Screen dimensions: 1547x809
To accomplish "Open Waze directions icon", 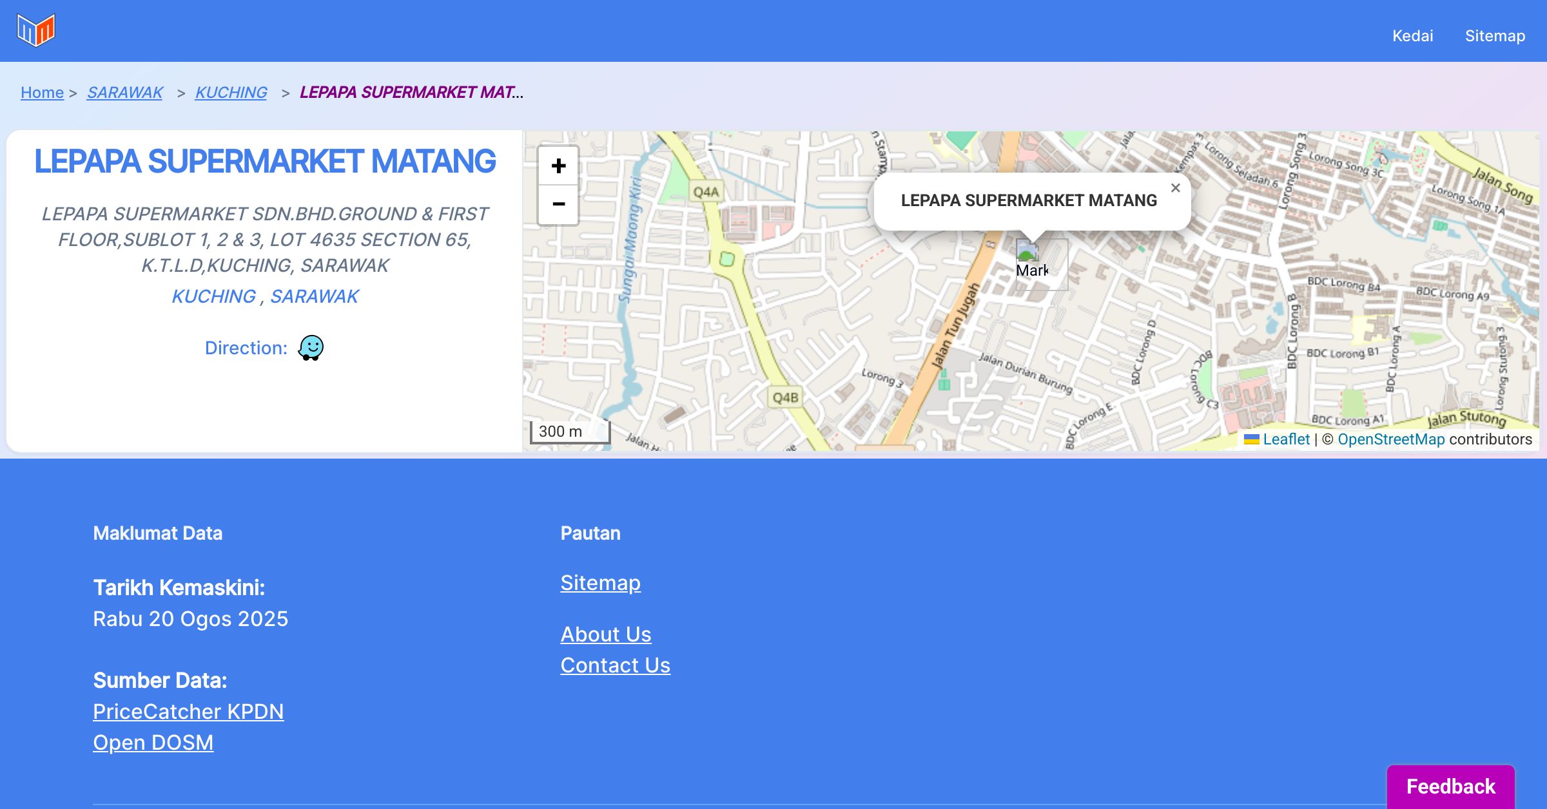I will click(x=311, y=348).
